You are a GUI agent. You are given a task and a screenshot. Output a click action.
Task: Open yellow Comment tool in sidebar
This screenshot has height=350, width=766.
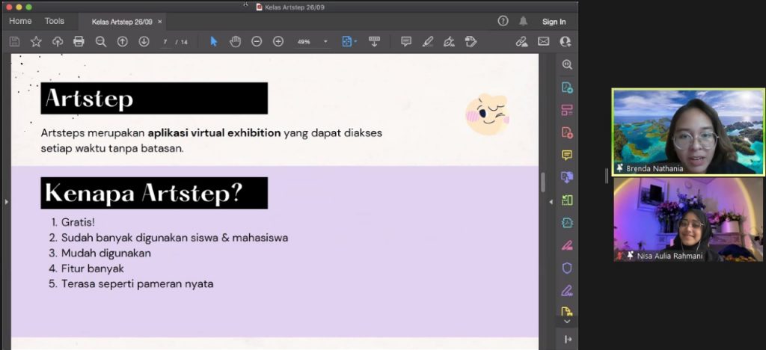point(567,156)
